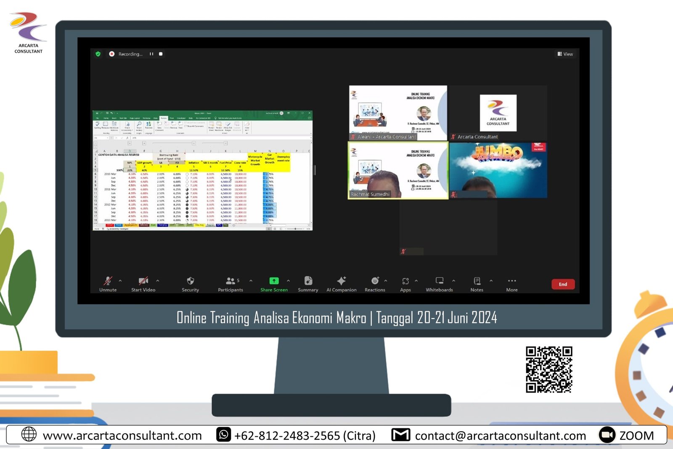This screenshot has width=673, height=449.
Task: Open the View layout menu
Action: coord(565,54)
